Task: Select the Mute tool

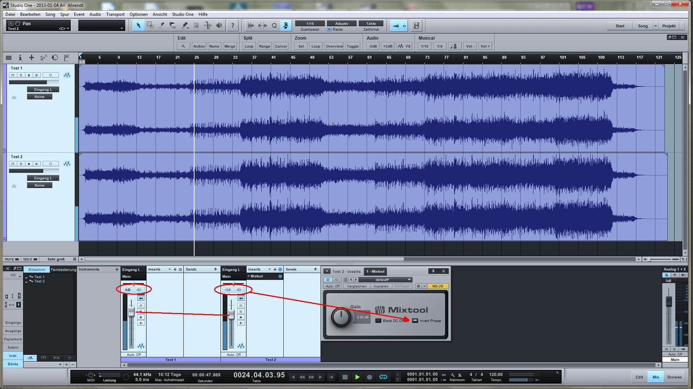Action: (196, 26)
